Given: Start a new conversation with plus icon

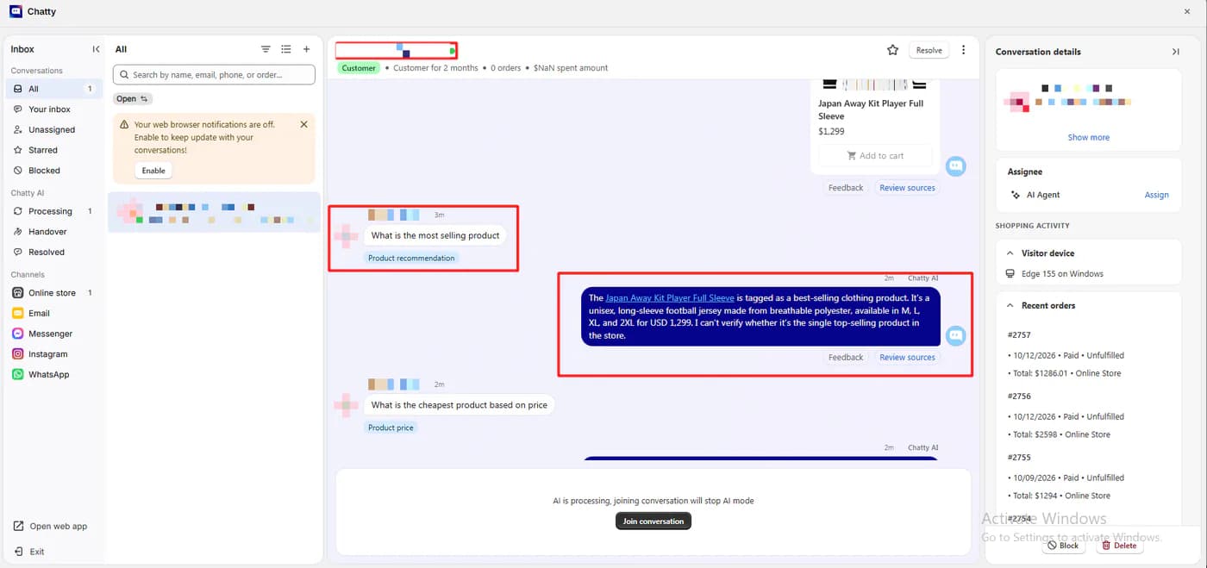Looking at the screenshot, I should (x=306, y=49).
